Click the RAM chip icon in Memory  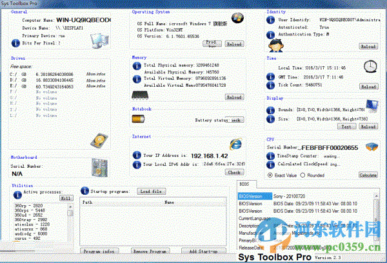(x=140, y=95)
